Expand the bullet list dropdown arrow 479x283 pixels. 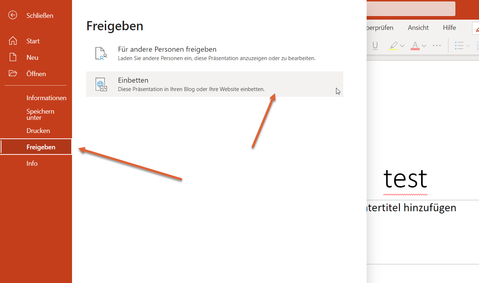coord(468,46)
